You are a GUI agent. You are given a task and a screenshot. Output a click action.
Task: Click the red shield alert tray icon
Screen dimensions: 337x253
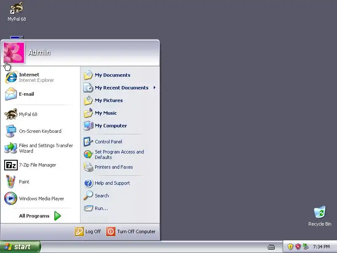pos(298,247)
